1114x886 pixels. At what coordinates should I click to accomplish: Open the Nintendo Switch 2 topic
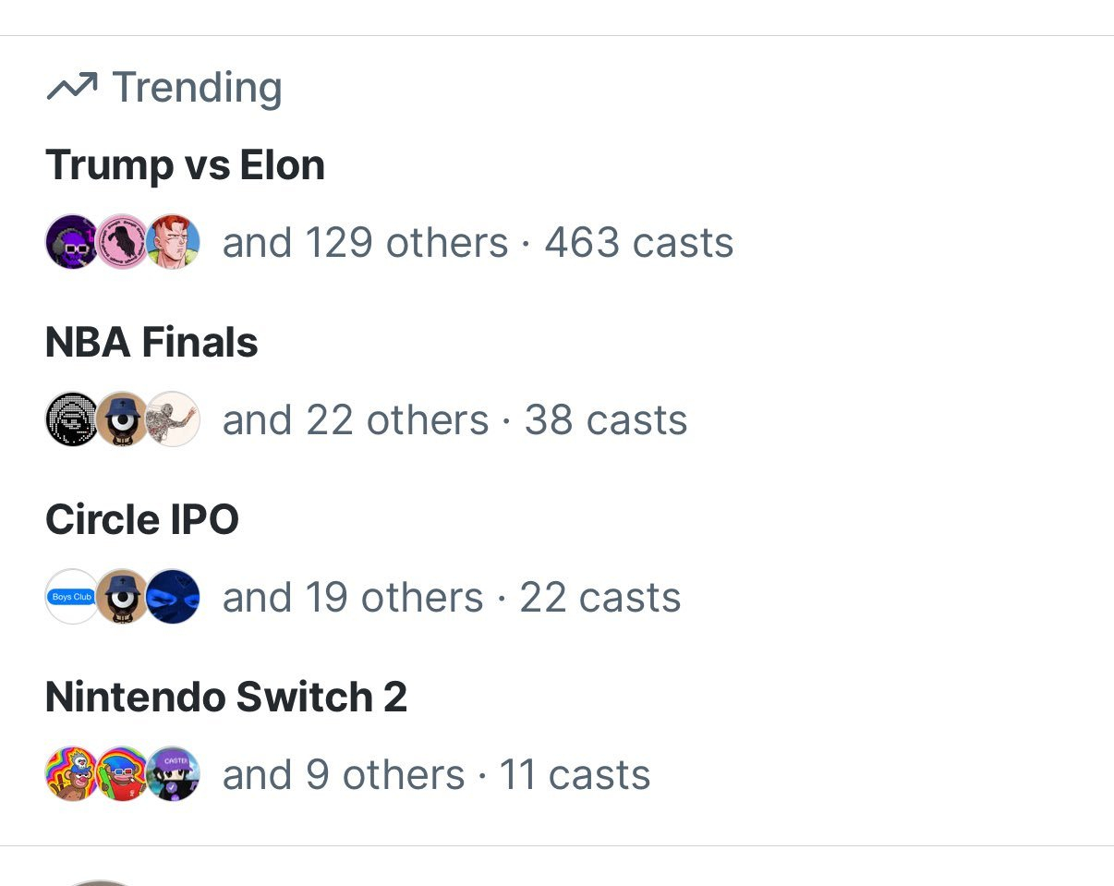[226, 697]
